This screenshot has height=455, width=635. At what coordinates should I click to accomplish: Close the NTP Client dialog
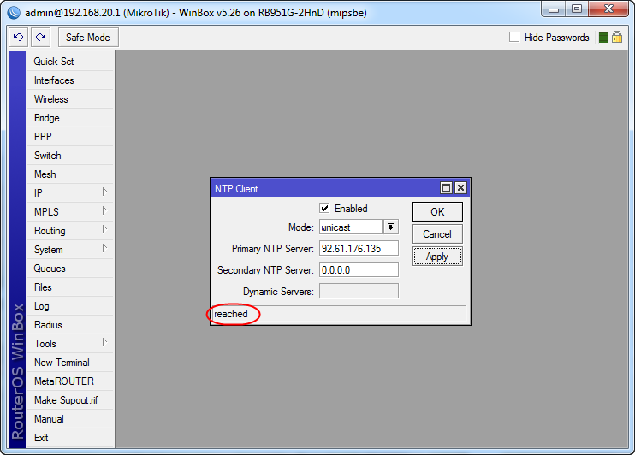[460, 188]
